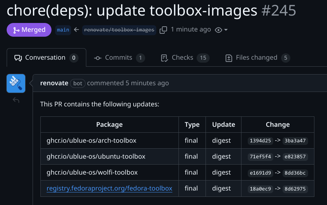Image resolution: width=327 pixels, height=205 pixels.
Task: View the Files changed tab
Action: [257, 58]
